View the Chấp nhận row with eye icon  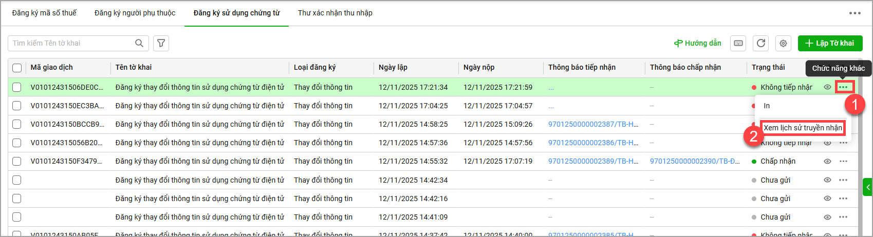pos(827,162)
